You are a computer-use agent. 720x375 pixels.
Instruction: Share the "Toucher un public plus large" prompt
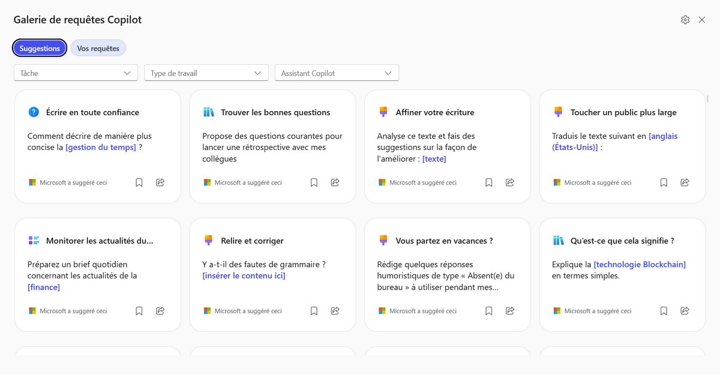(x=685, y=182)
